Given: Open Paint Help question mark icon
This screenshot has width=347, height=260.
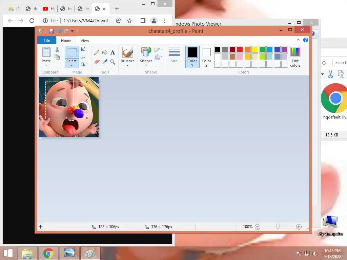Looking at the screenshot, I should [306, 40].
